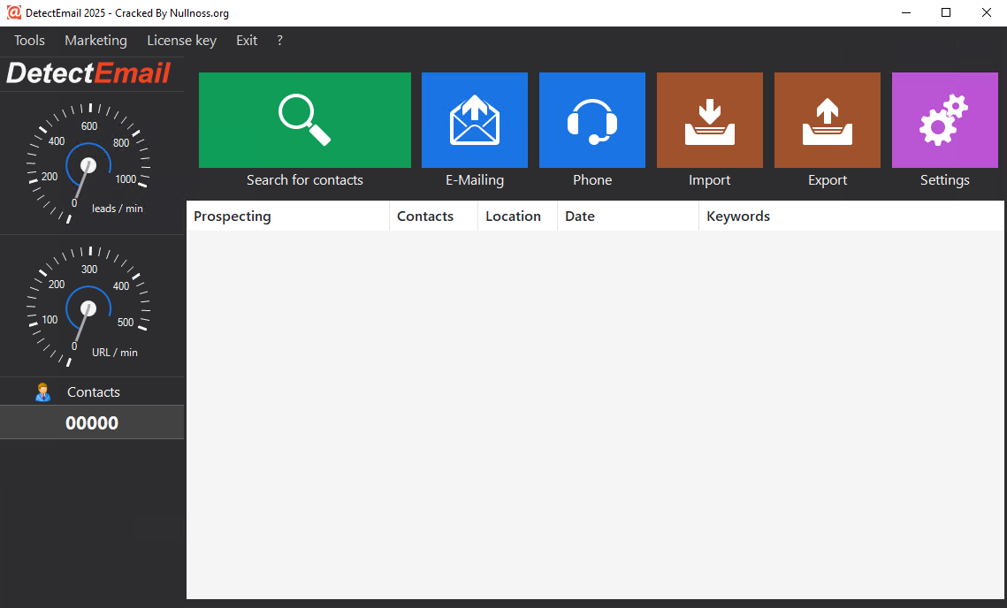This screenshot has height=608, width=1007.
Task: Sort by the Location column header
Action: click(x=517, y=217)
